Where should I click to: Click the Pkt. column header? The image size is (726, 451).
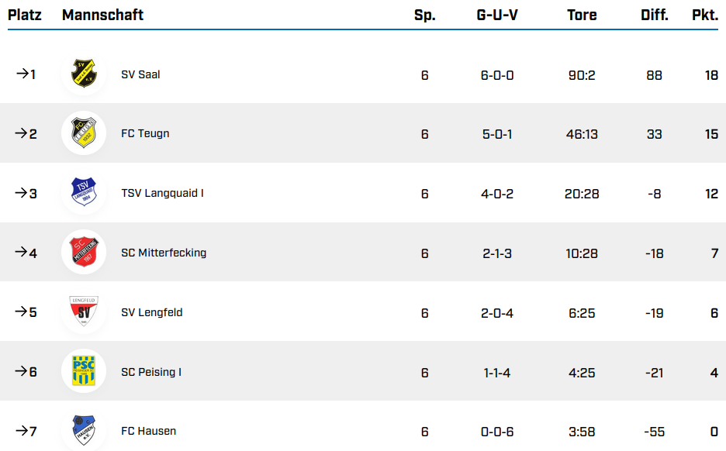[x=704, y=15]
